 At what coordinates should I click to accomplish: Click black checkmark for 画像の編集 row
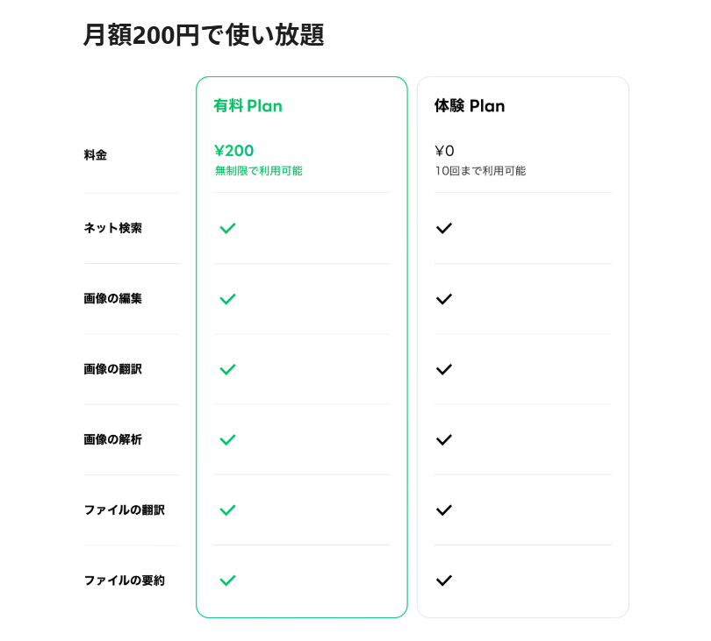tap(444, 299)
